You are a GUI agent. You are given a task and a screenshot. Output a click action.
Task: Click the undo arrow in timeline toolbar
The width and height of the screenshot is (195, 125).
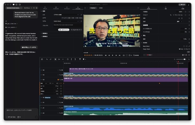tap(47, 59)
